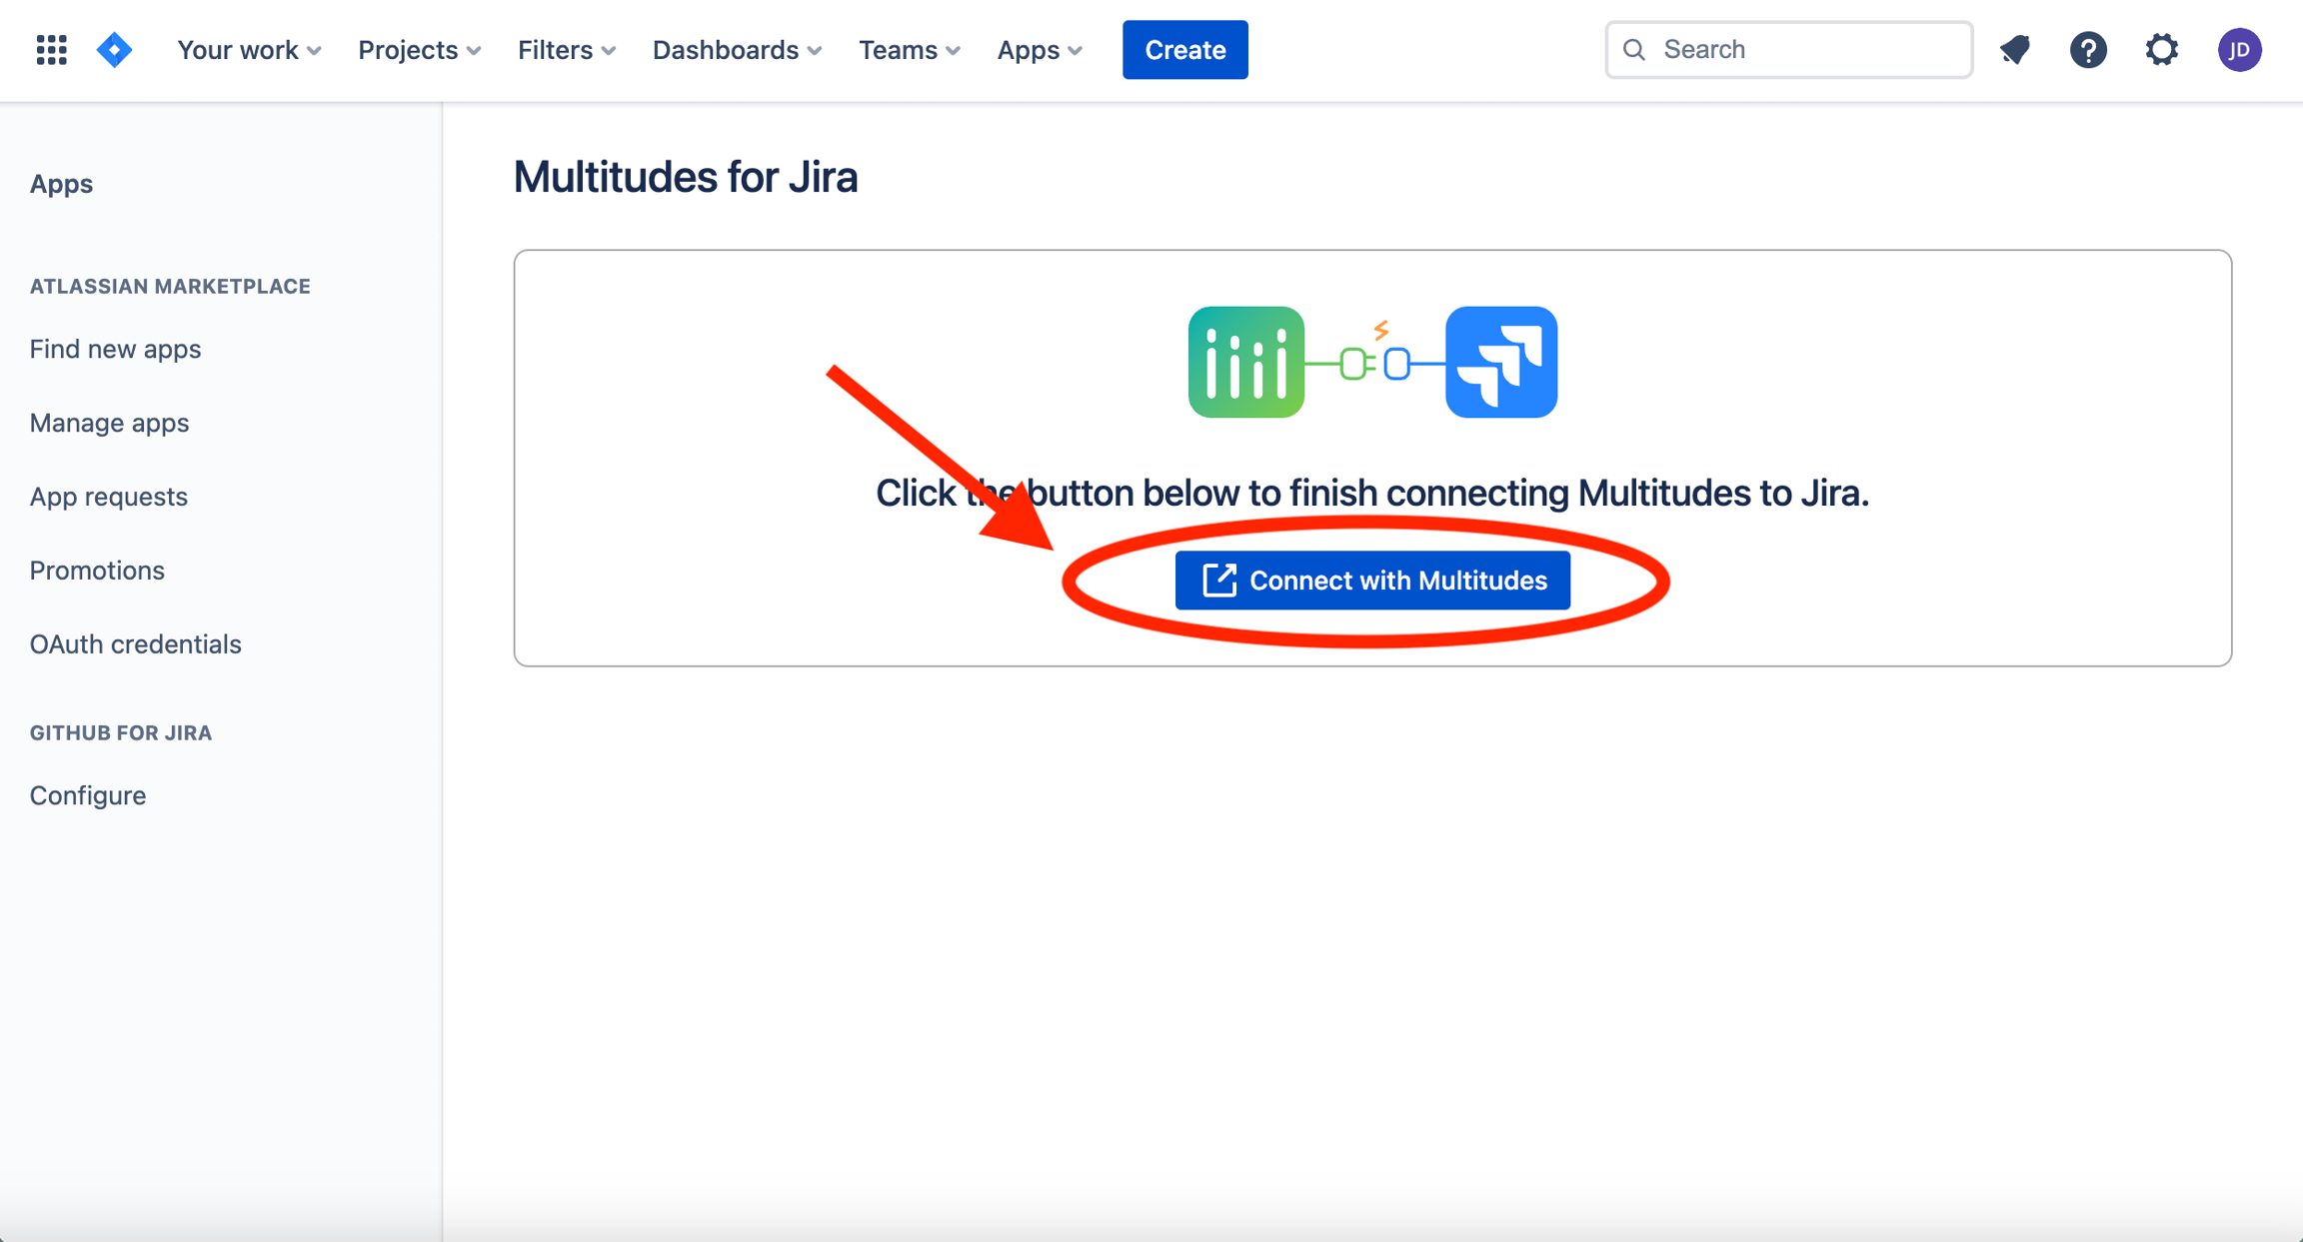The image size is (2303, 1242).
Task: Open the Filters dropdown menu
Action: 566,50
